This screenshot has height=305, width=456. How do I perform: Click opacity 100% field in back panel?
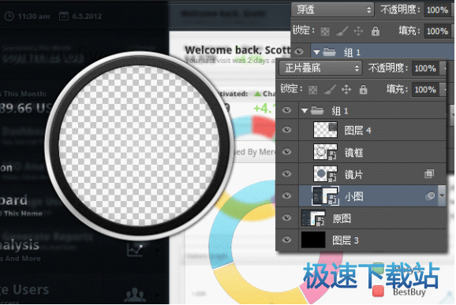(x=439, y=10)
